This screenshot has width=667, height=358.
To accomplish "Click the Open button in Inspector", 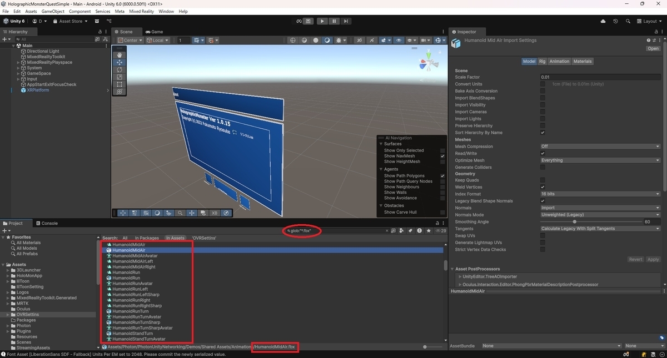I will coord(653,49).
